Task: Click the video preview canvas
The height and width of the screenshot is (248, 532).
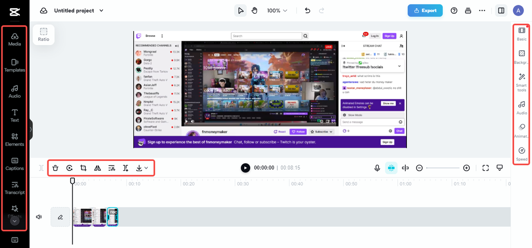Action: coord(270,89)
